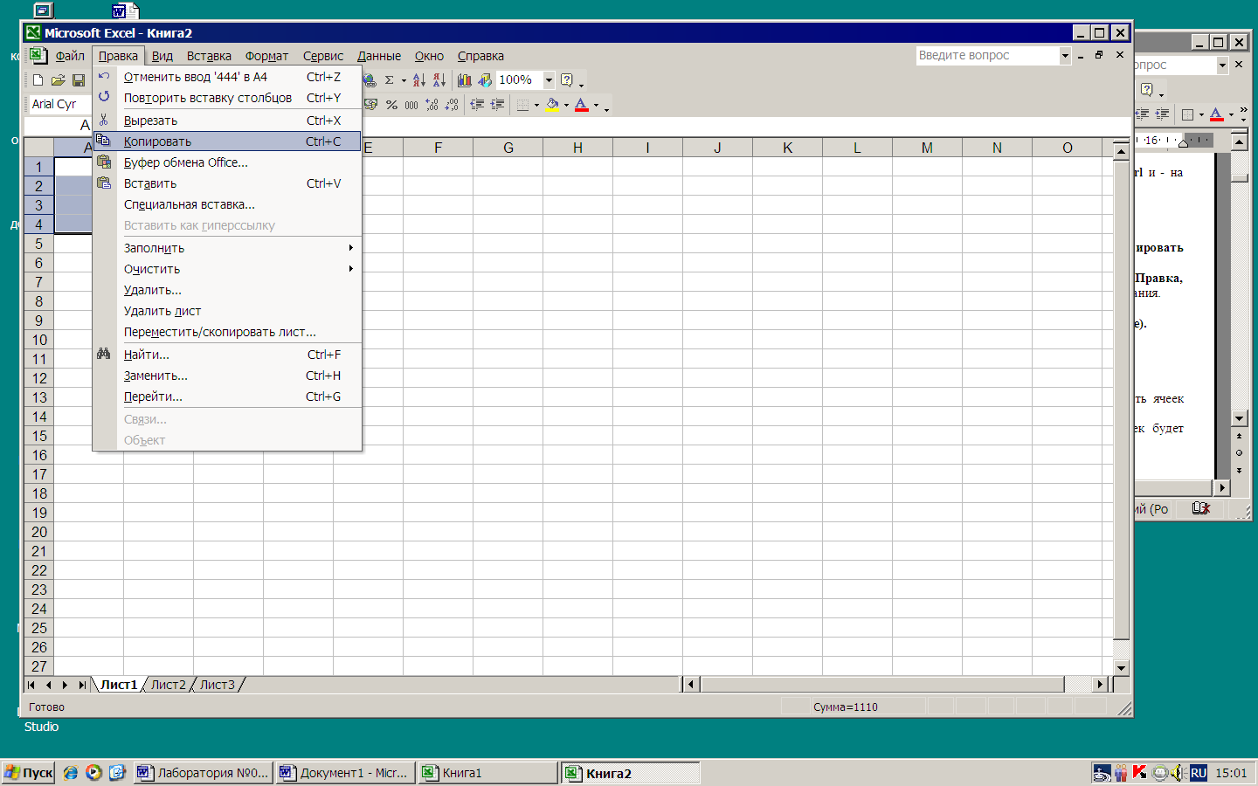1258x786 pixels.
Task: Select Вырезать in the Правка menu
Action: 227,121
